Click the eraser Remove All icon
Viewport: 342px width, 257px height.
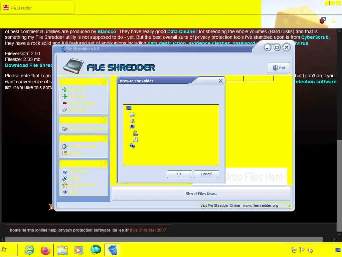click(65, 110)
